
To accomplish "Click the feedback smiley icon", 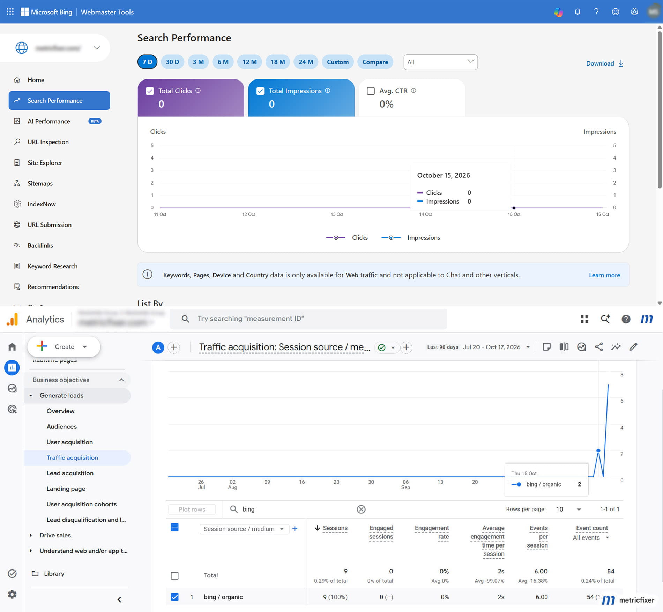I will tap(616, 12).
